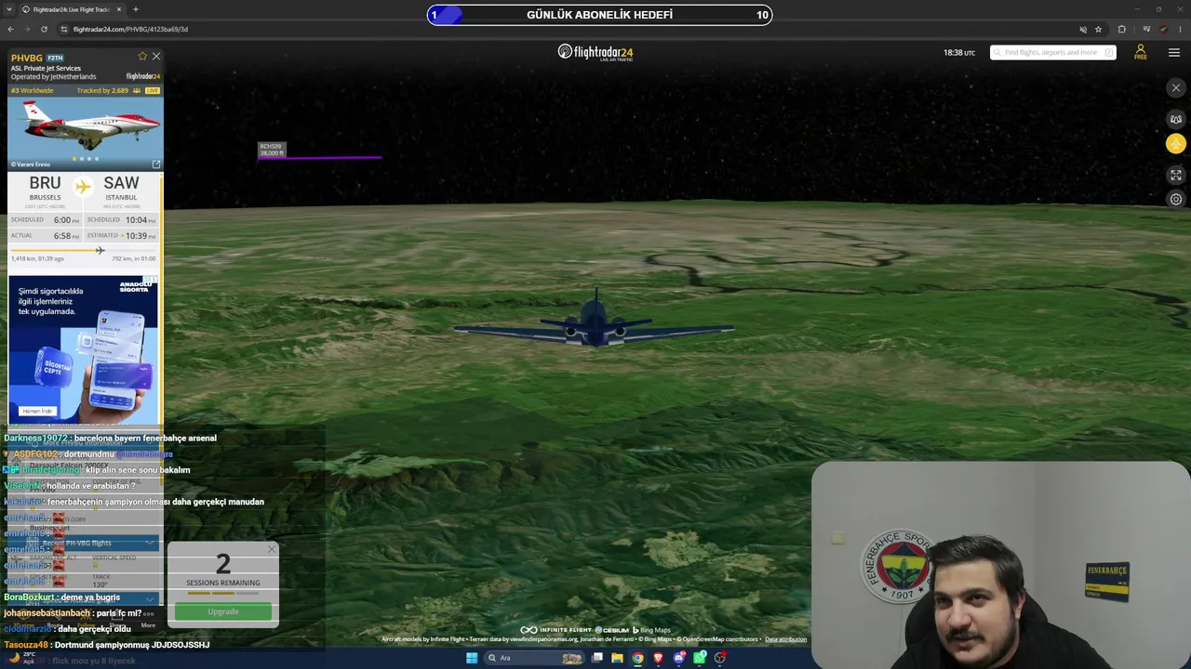
Task: Open the FREE account profile icon
Action: tap(1140, 52)
